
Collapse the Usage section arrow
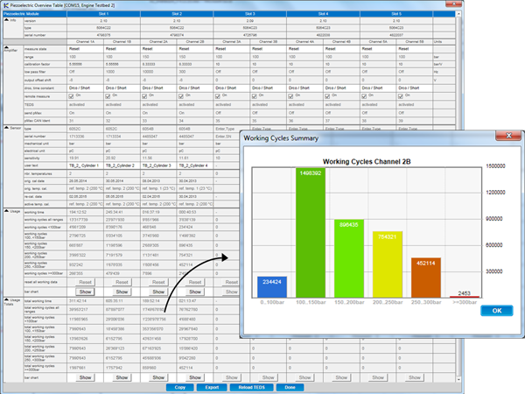point(4,211)
